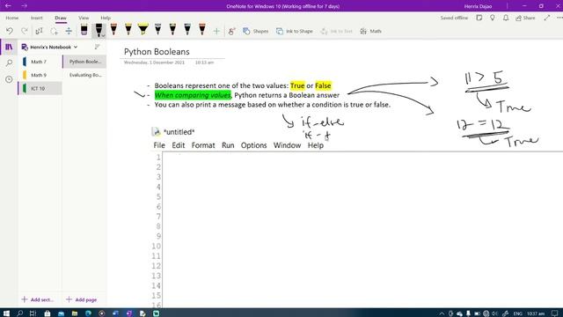
Task: Toggle Draw with Touch
Action: [232, 32]
